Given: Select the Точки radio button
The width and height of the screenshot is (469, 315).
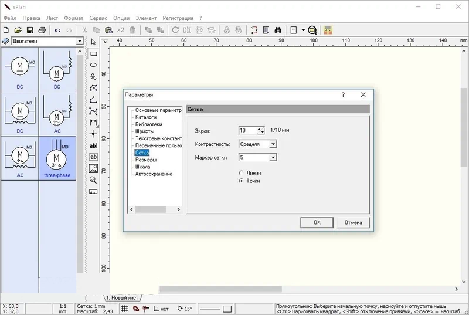Looking at the screenshot, I should point(241,181).
